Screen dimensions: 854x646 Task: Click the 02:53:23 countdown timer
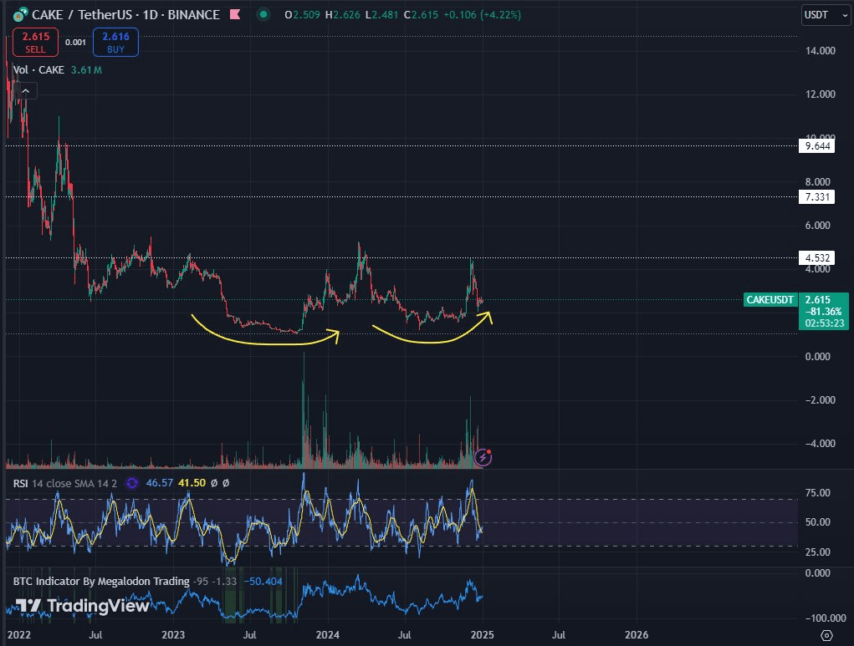pos(825,323)
